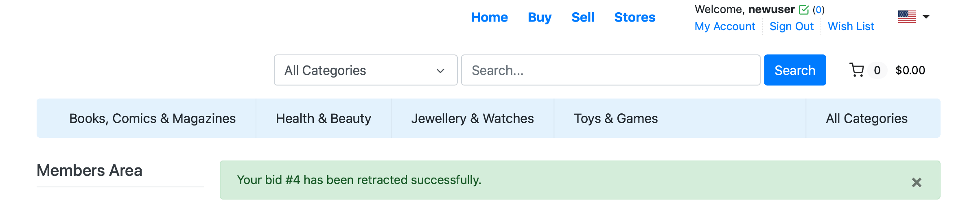
Task: Click the shopping cart icon
Action: click(x=857, y=70)
